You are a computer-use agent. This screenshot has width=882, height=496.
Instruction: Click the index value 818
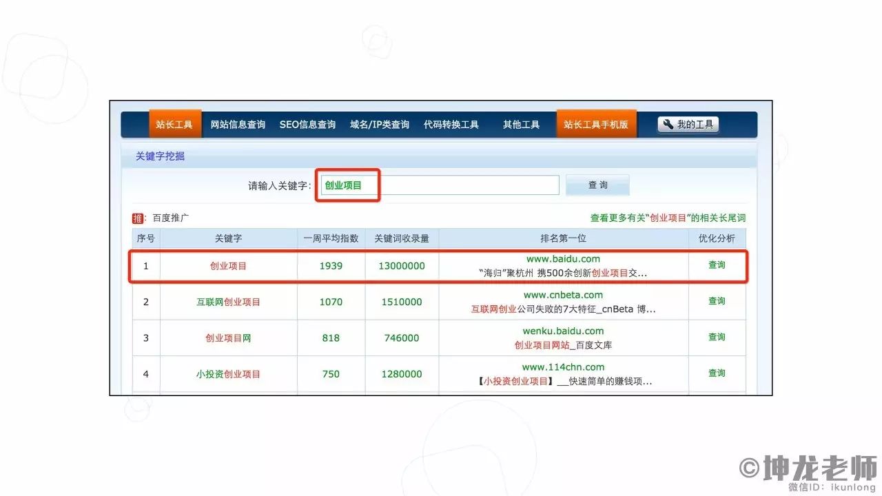point(331,338)
